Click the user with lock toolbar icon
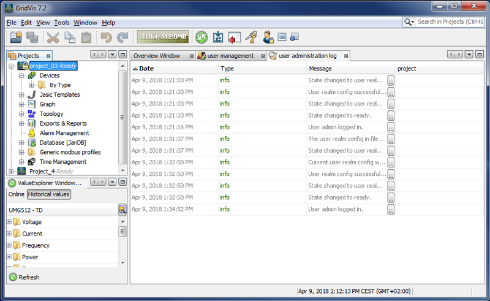 268,37
